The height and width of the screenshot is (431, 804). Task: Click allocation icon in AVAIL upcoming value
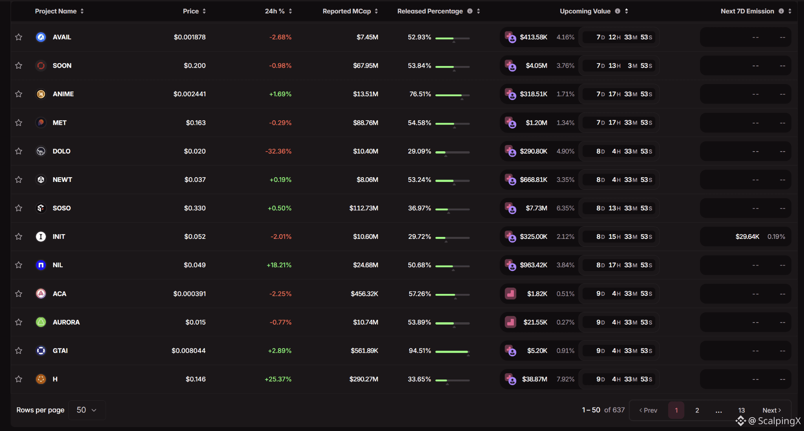tap(510, 37)
